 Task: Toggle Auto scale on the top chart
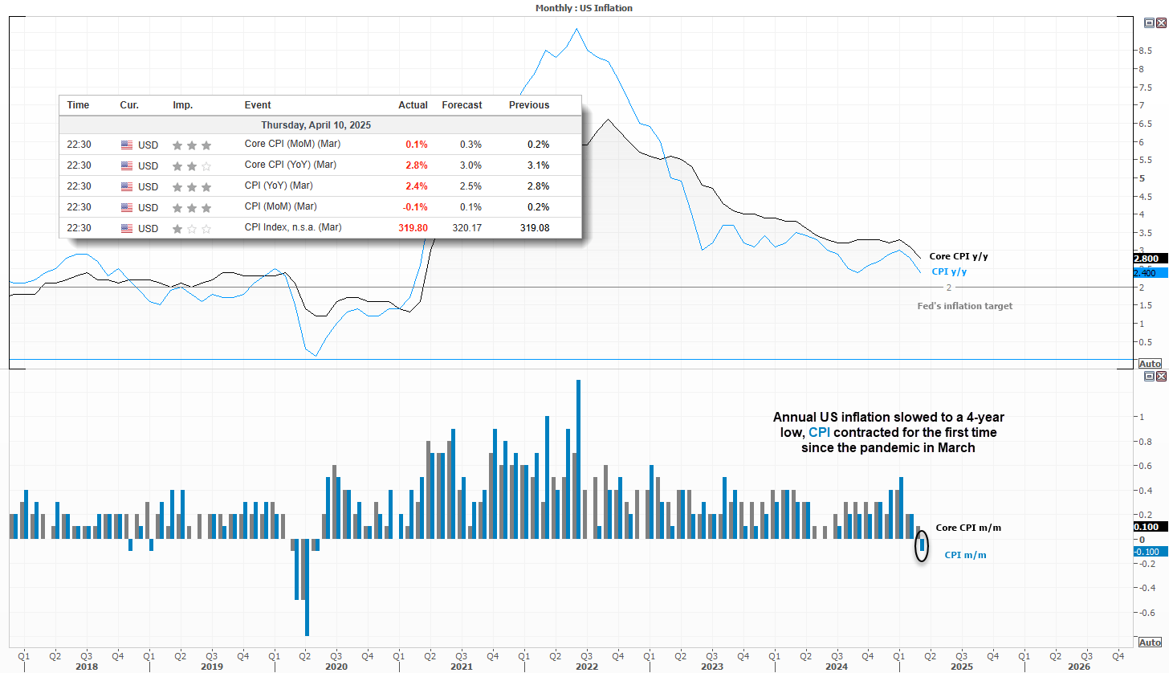click(1150, 364)
